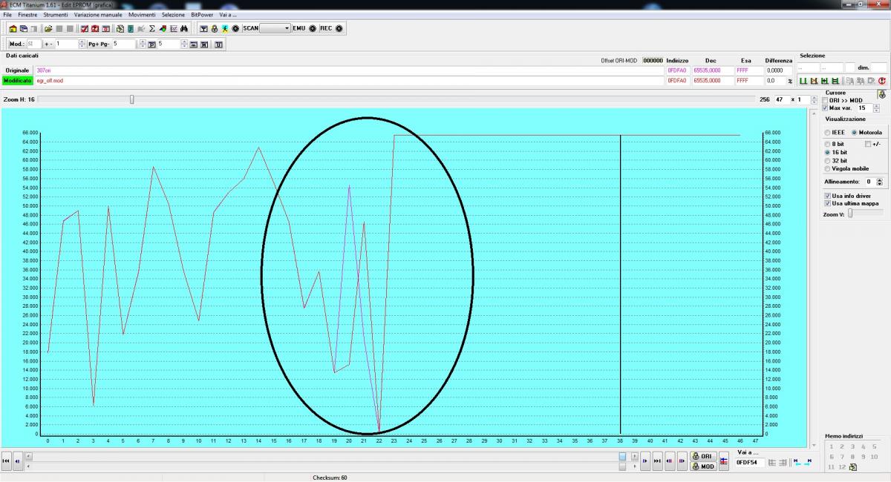
Task: Click the zoom multiplier stepper arrows
Action: pos(815,99)
